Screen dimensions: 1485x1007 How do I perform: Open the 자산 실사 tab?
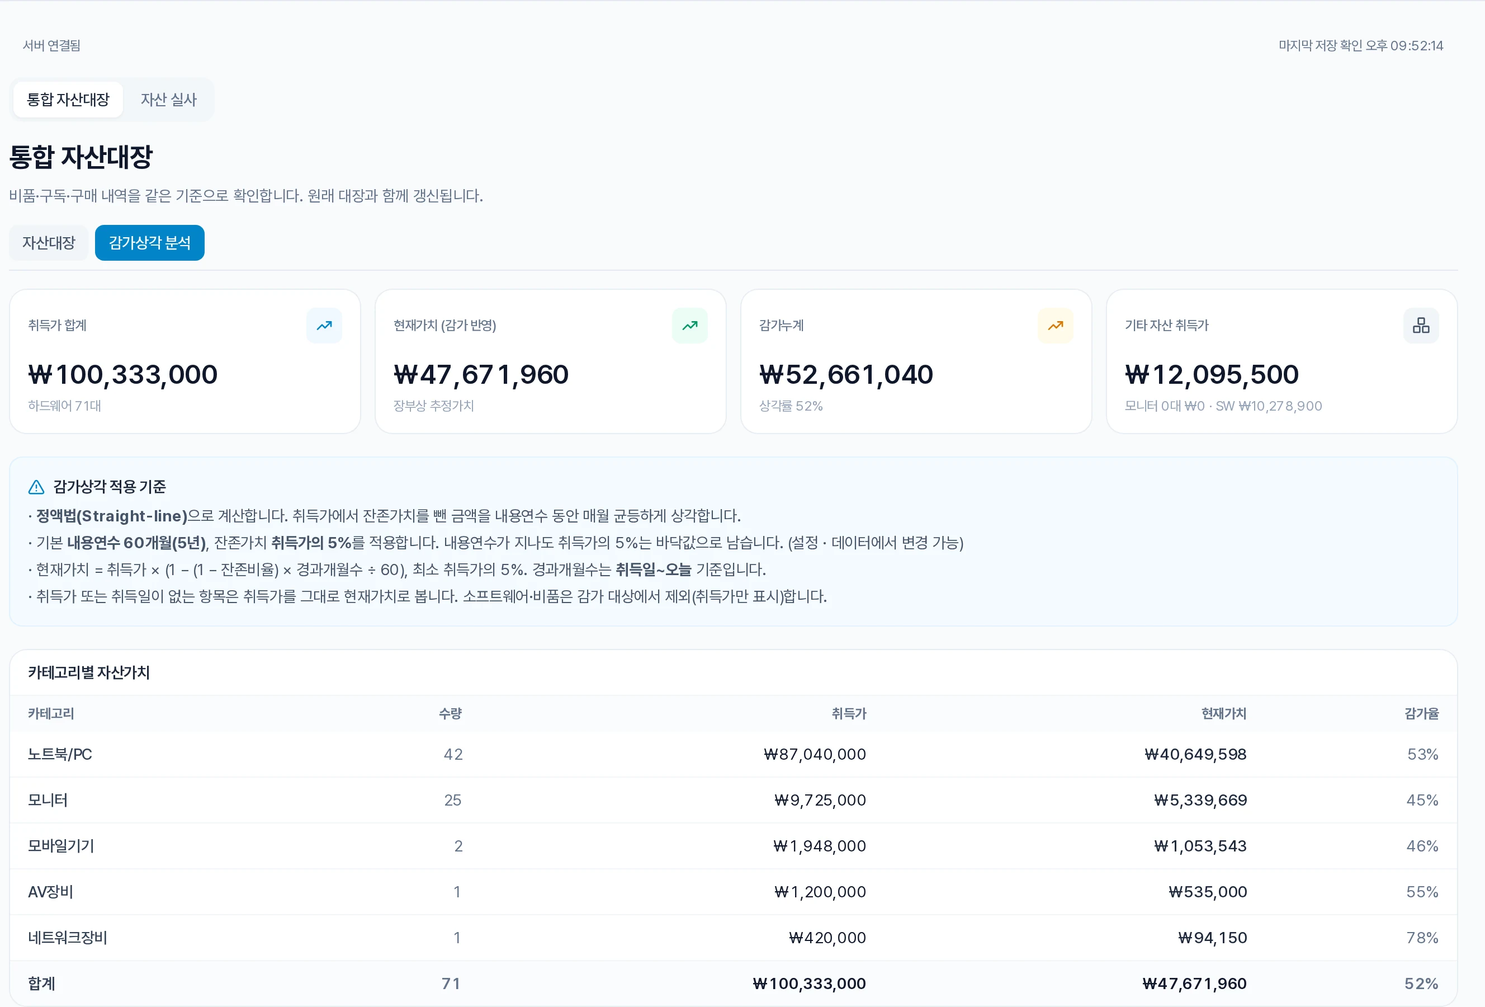[x=169, y=100]
